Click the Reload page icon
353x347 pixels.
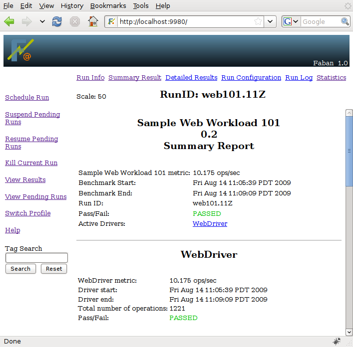point(57,21)
